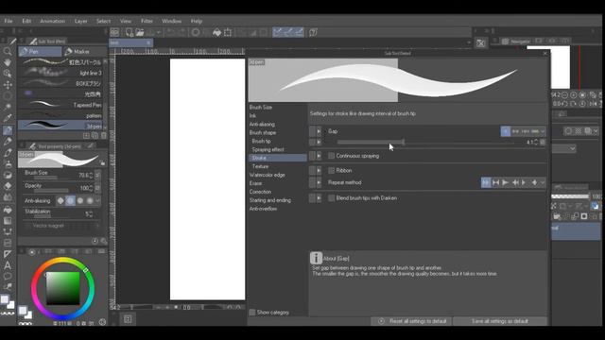Open Anti-aliasing dropdown in Tool property
605x340 pixels.
97,201
